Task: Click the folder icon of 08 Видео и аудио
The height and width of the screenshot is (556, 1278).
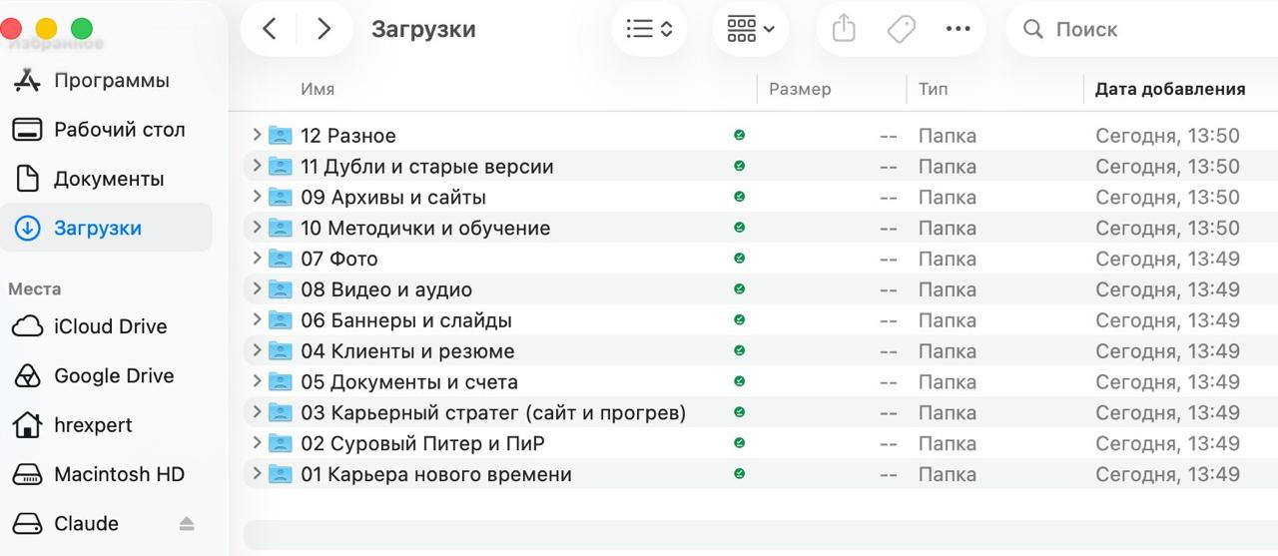Action: click(x=281, y=289)
